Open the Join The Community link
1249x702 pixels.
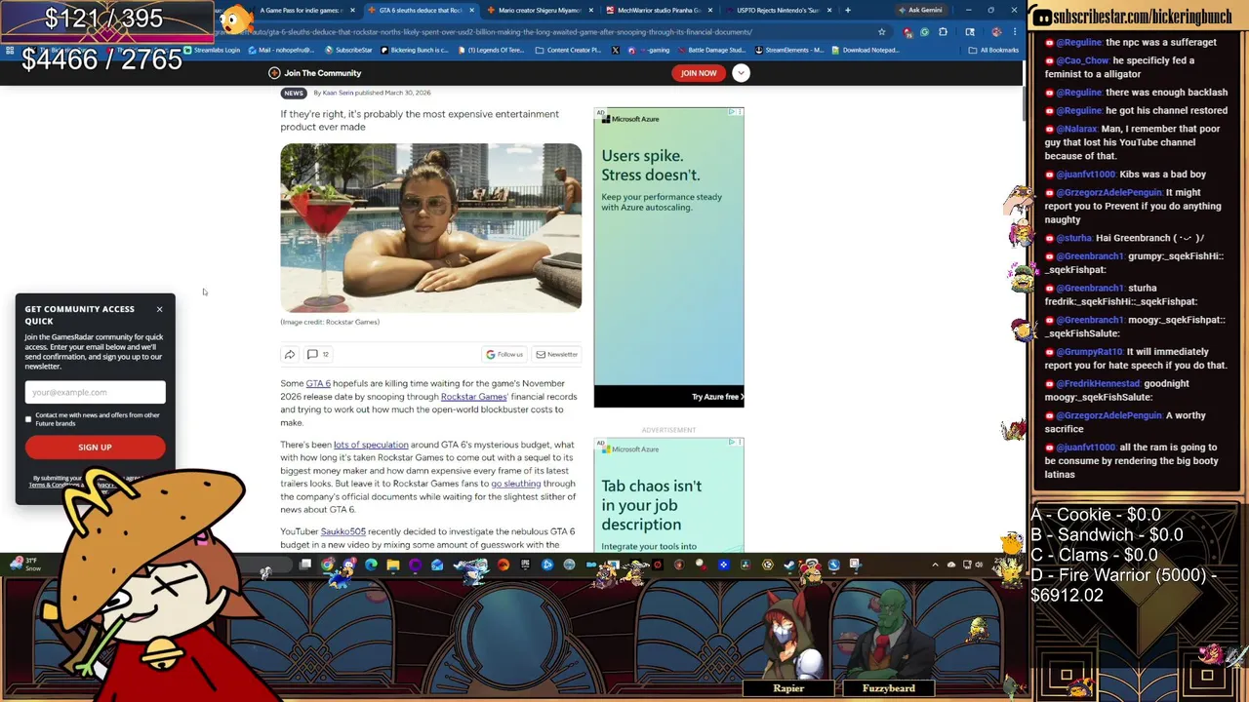click(315, 73)
